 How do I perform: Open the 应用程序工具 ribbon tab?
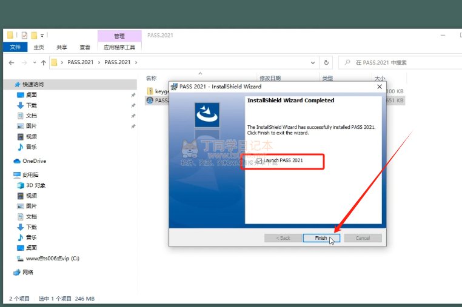click(x=119, y=47)
